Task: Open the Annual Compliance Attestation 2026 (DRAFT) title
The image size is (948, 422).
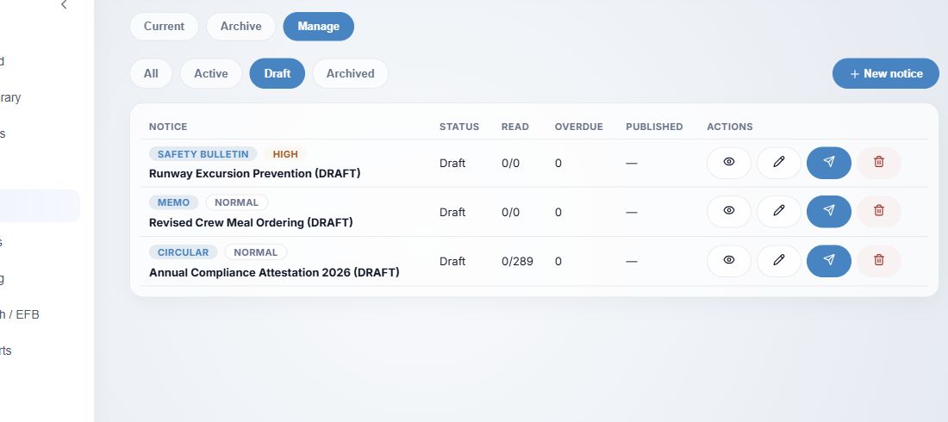Action: point(274,273)
